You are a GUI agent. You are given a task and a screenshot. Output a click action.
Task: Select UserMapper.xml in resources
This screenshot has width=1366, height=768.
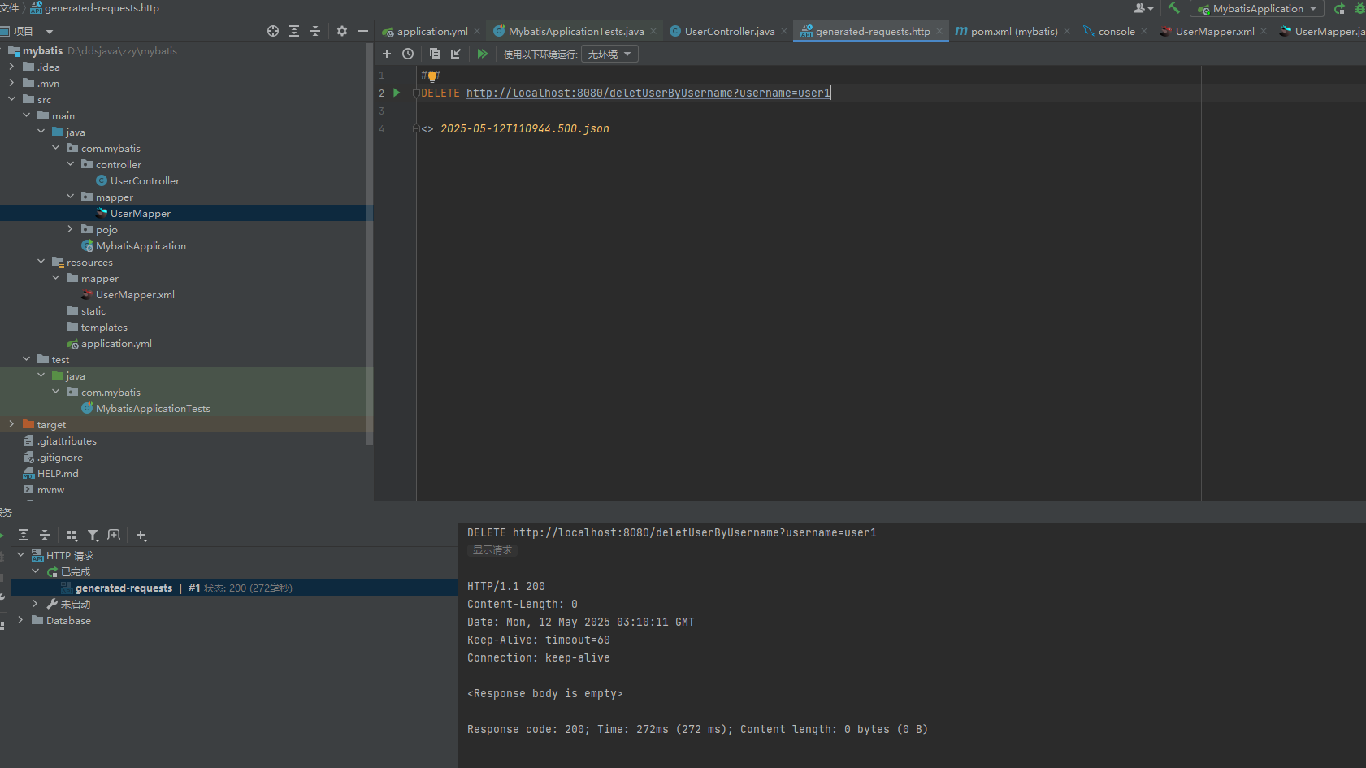point(135,294)
